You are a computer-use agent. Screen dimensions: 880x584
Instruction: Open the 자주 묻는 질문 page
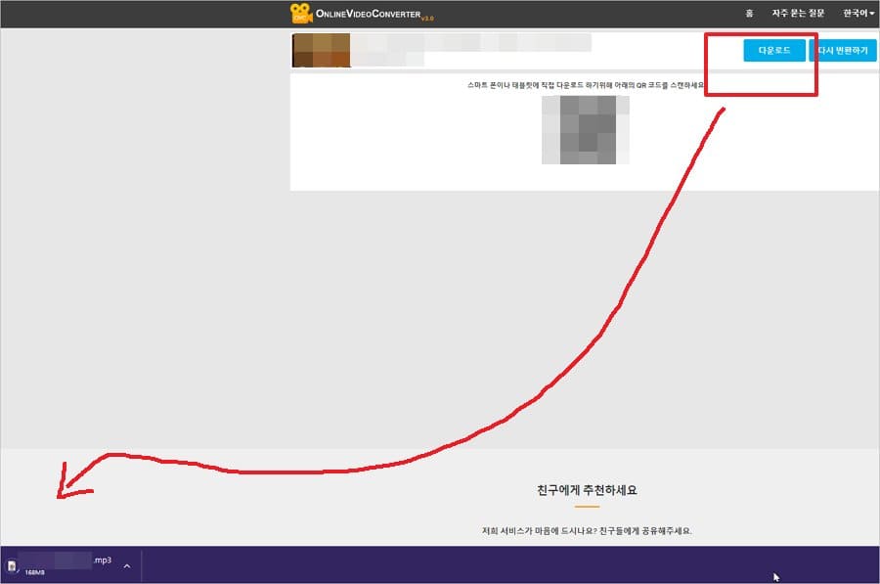pyautogui.click(x=798, y=14)
